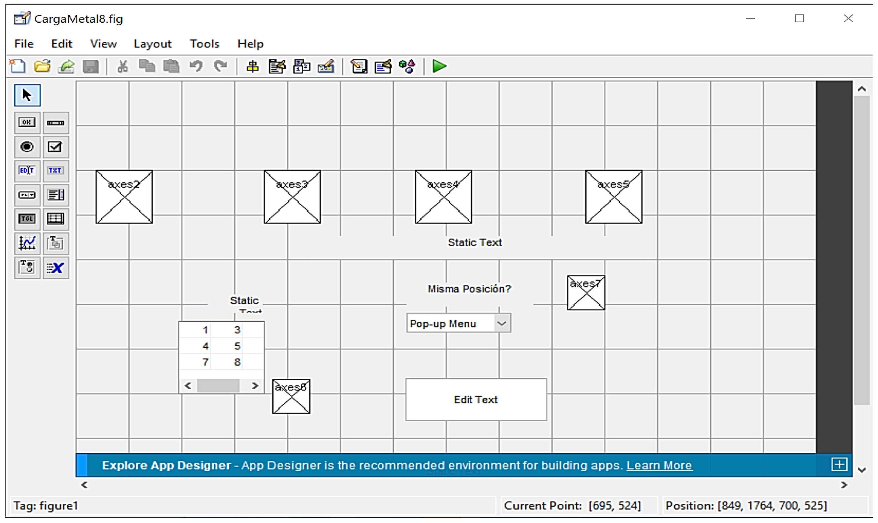Select the Push Button tool in palette

tap(27, 123)
